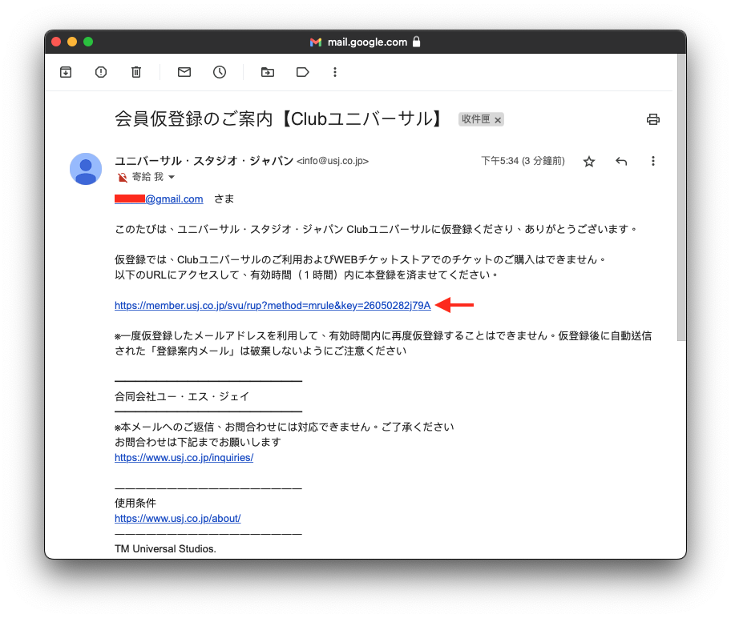Click the 使用条件 heading text
Viewport: 731px width, 618px height.
coord(135,503)
